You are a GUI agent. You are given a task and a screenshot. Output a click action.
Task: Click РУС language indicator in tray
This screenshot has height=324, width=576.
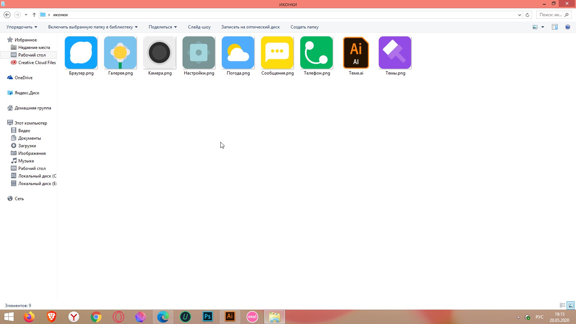coord(539,317)
